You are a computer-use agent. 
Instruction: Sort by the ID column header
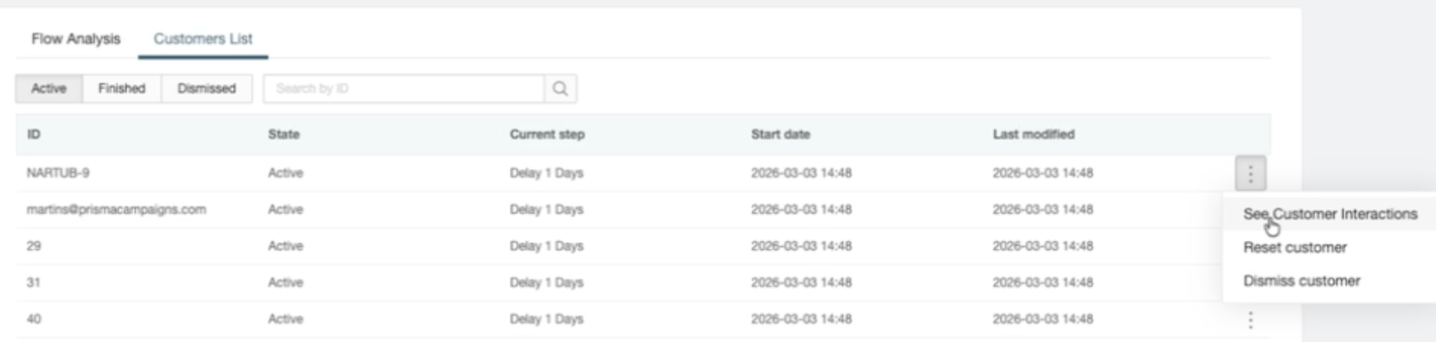point(34,134)
